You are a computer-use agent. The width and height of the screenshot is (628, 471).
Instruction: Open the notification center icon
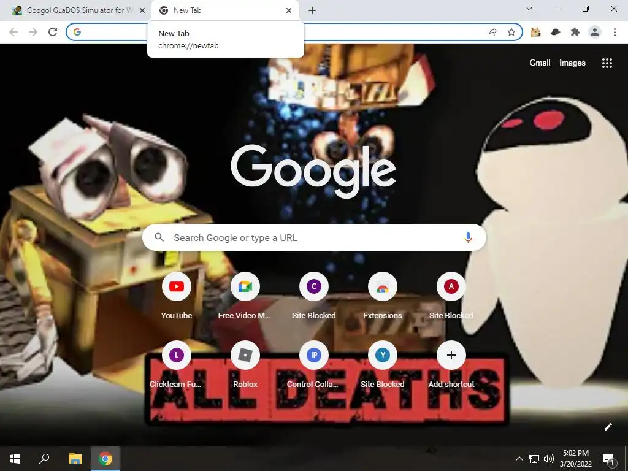[608, 459]
